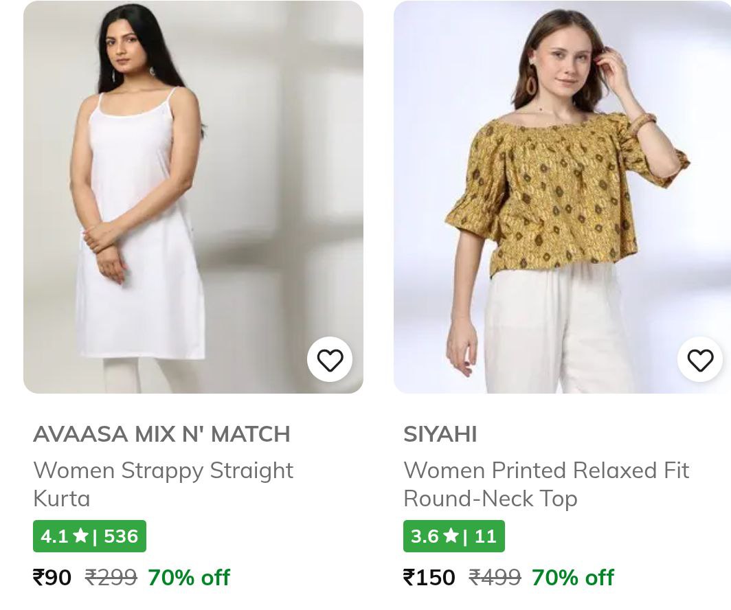Click the rupee symbol beside the 90 price
This screenshot has width=731, height=610.
(x=38, y=578)
